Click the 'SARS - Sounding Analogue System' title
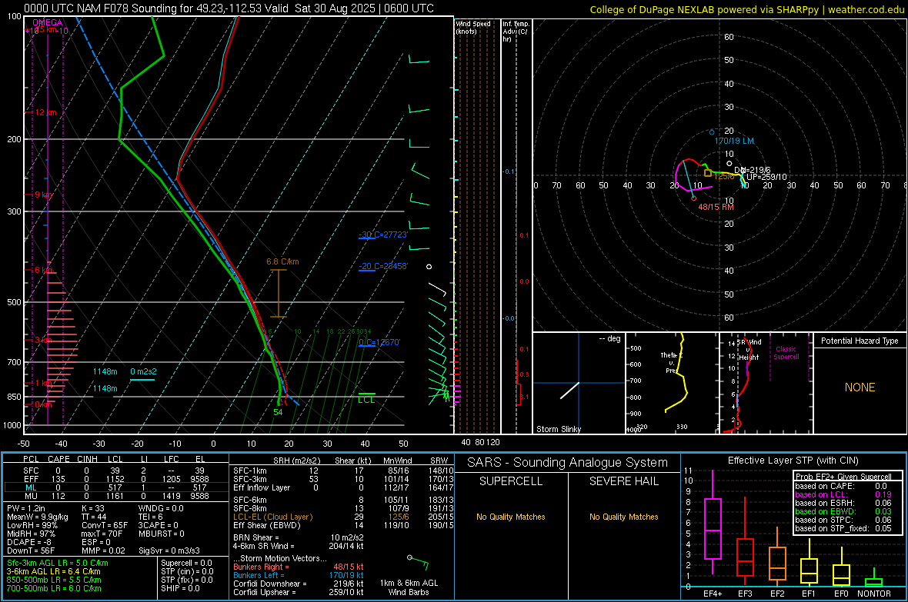 (x=567, y=463)
